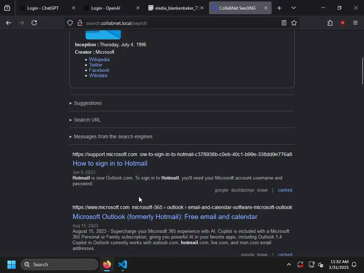Open the clock showing 11:32 AM
Image resolution: width=364 pixels, height=273 pixels.
(x=339, y=264)
